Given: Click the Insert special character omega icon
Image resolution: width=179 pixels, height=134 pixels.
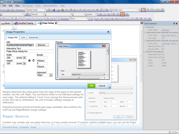Looking at the screenshot, I should pos(29,19).
